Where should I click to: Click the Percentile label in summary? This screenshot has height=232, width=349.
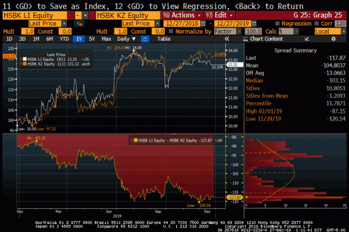tap(259, 103)
